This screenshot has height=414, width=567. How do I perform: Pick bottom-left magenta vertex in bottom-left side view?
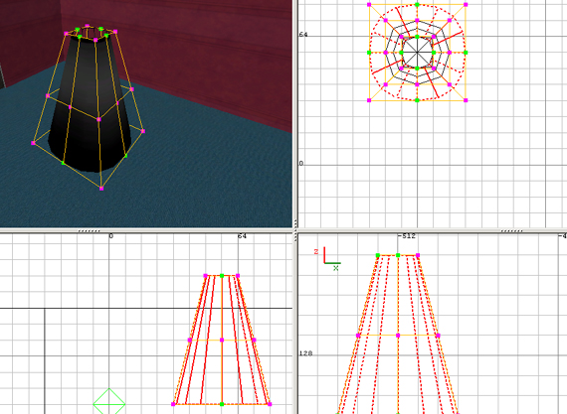[x=173, y=404]
